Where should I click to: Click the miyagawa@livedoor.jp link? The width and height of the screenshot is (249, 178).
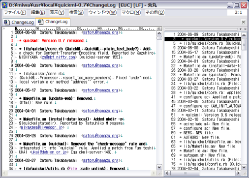[x=42, y=127]
